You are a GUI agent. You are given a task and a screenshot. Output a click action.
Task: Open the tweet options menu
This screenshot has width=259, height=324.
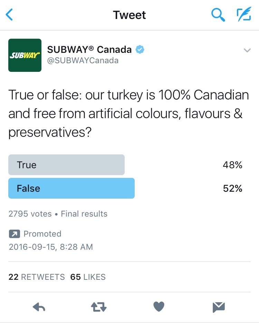coord(247,50)
